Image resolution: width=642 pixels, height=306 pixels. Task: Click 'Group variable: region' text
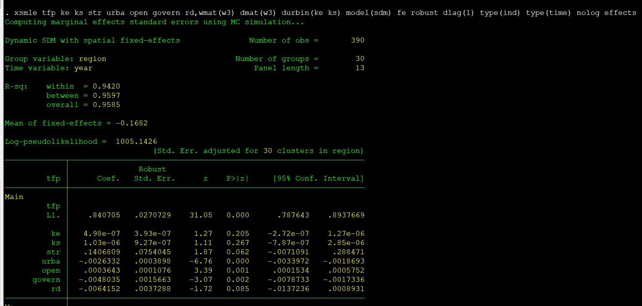click(x=56, y=59)
